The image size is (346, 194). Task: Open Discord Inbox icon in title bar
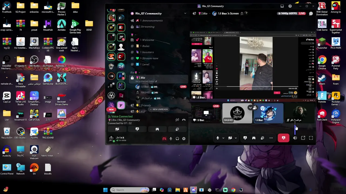(282, 6)
